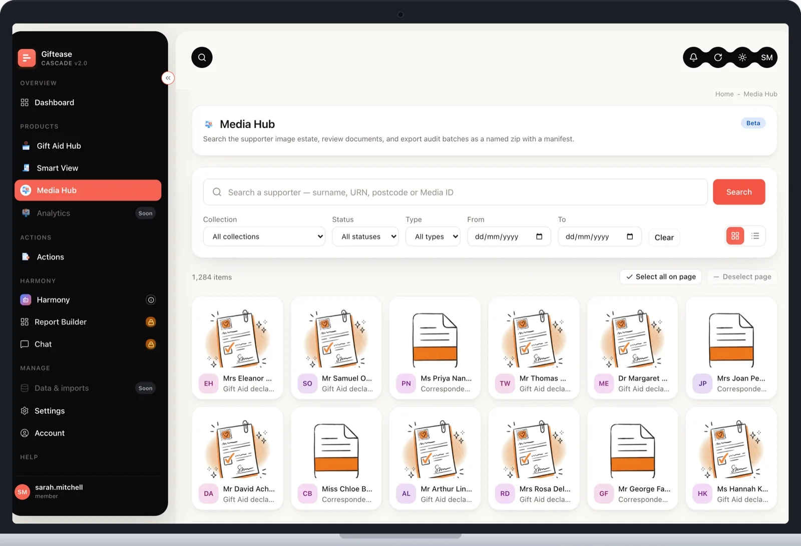Collapse the sidebar with the chevron button
The width and height of the screenshot is (801, 546).
click(168, 78)
